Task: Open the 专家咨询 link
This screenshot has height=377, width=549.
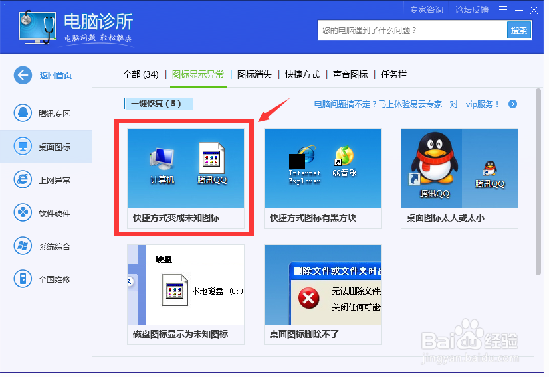Action: click(x=427, y=10)
